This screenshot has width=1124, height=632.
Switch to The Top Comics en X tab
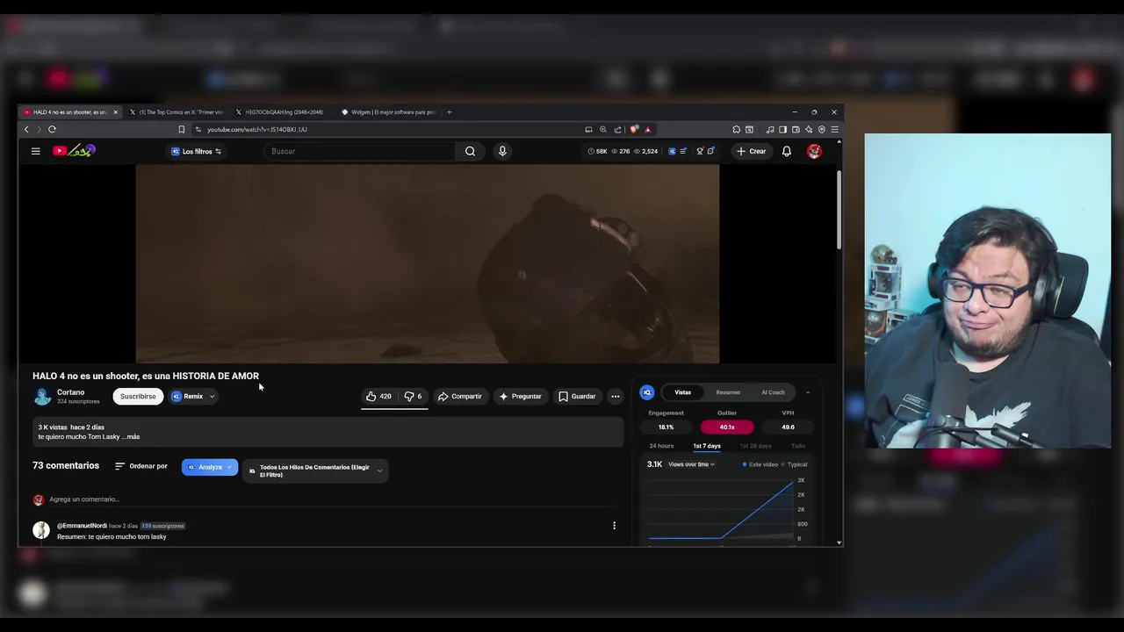pyautogui.click(x=178, y=112)
